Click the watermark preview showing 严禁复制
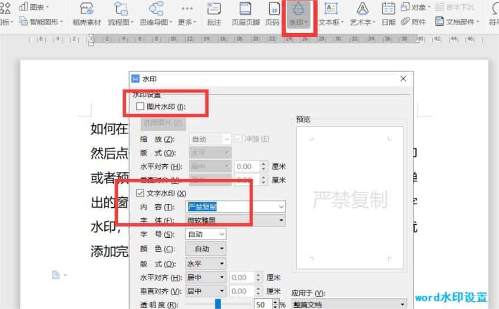The image size is (499, 309). coord(350,198)
